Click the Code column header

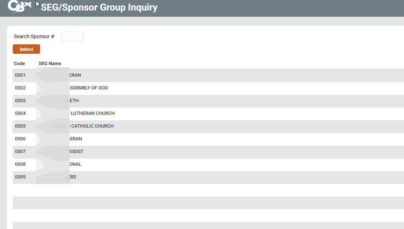point(19,64)
